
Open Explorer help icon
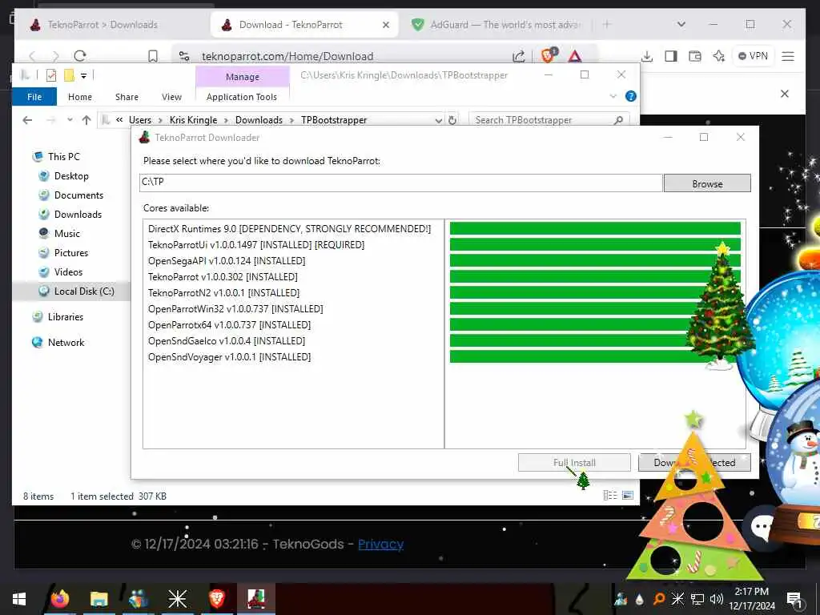tap(631, 96)
